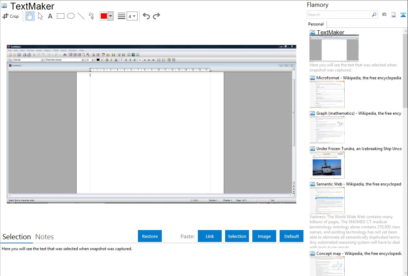Viewport: 408px width, 276px height.
Task: Click black font color swatch in TextMaker
Action: point(98,60)
